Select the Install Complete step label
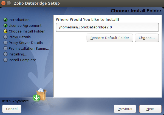The height and width of the screenshot is (115, 164). click(x=22, y=60)
